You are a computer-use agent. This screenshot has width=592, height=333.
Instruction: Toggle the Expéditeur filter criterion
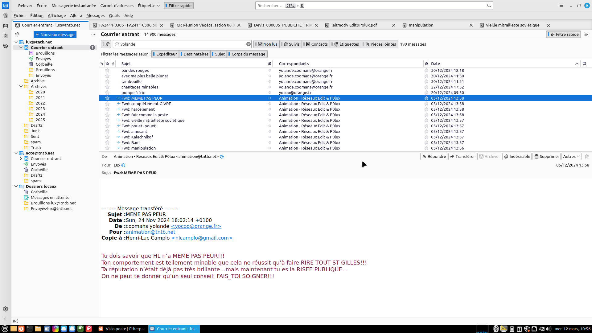(166, 54)
